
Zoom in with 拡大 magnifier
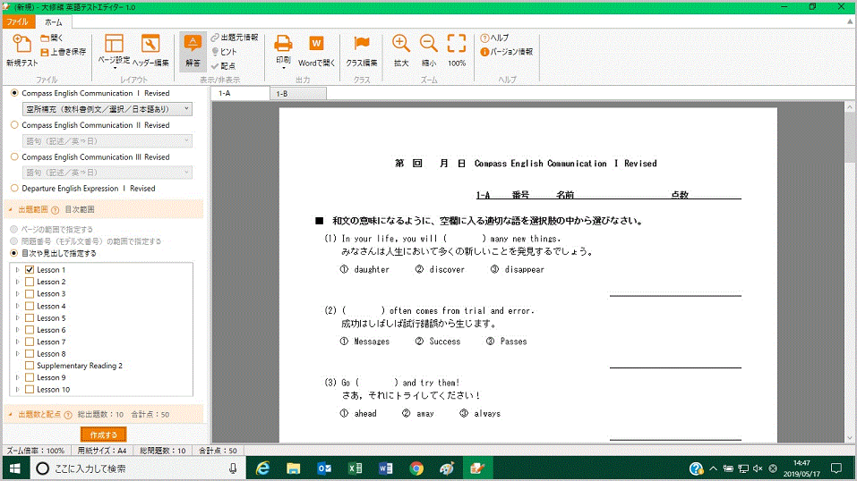point(400,50)
